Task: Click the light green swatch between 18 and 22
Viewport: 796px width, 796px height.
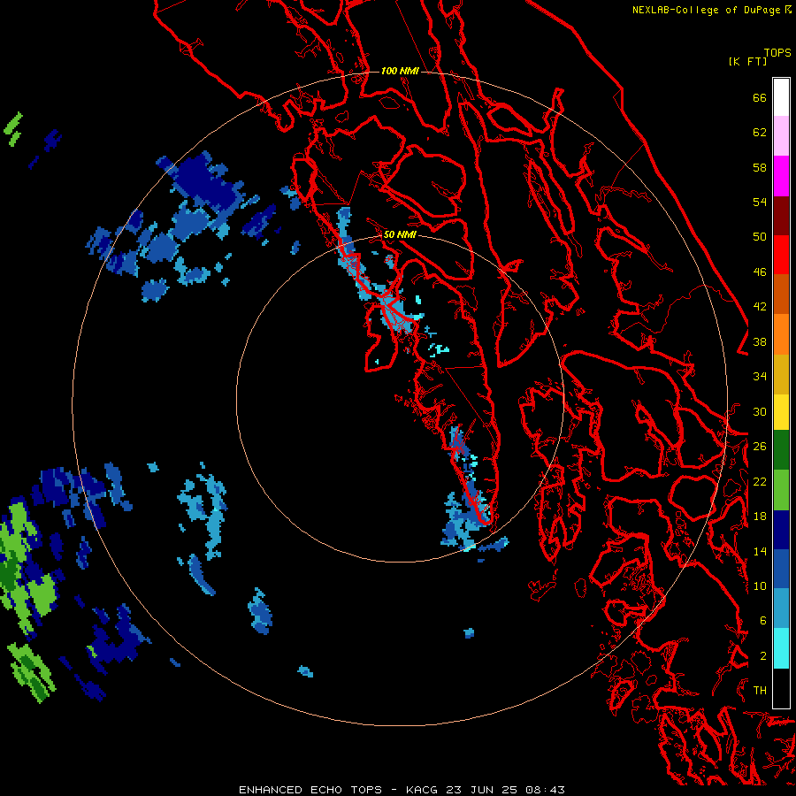Action: 781,490
